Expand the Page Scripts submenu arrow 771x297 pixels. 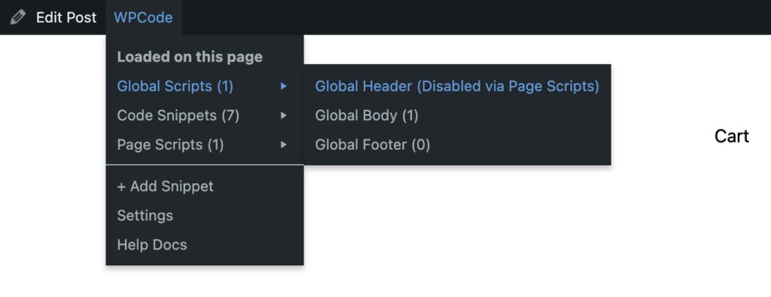coord(283,145)
